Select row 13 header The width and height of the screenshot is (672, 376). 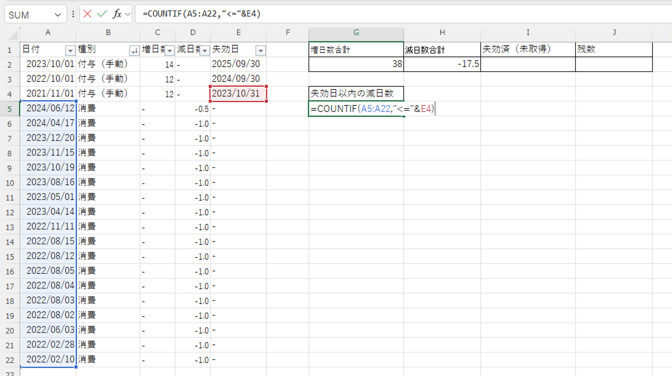pos(10,227)
